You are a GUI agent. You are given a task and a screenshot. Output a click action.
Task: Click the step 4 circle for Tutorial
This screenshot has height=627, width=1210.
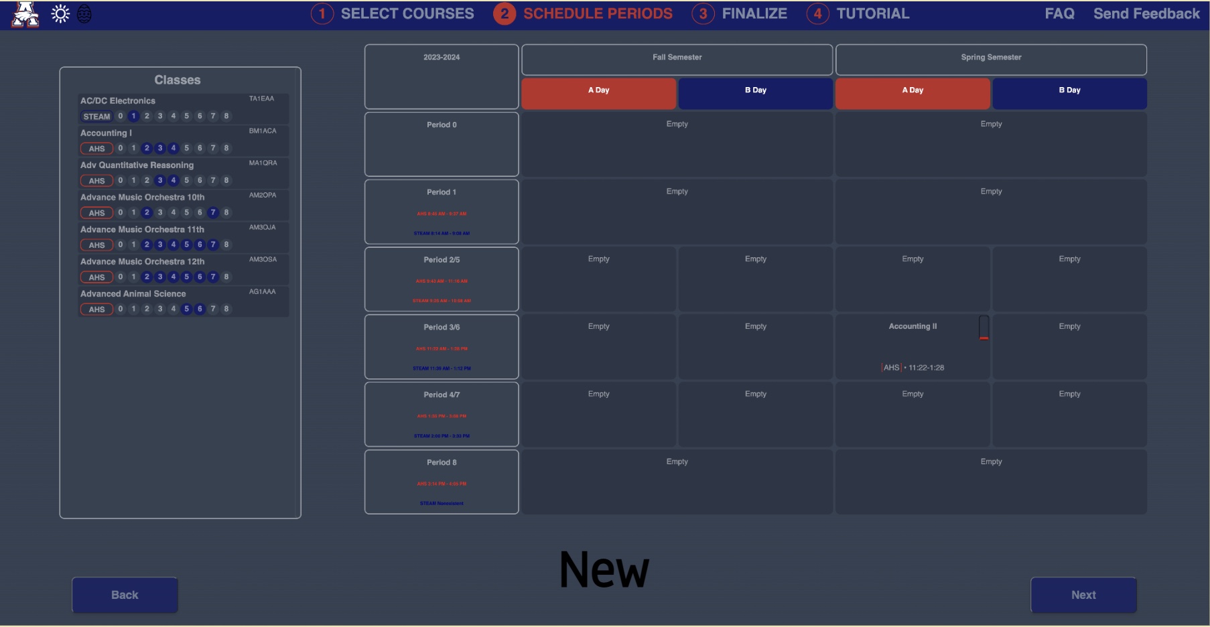(x=817, y=14)
